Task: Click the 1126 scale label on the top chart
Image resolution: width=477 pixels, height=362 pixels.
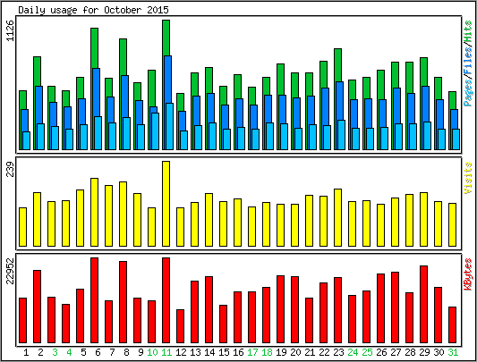Action: (x=11, y=30)
